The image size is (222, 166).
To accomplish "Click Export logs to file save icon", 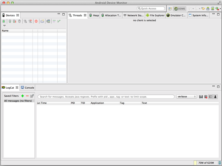I will 201,97.
